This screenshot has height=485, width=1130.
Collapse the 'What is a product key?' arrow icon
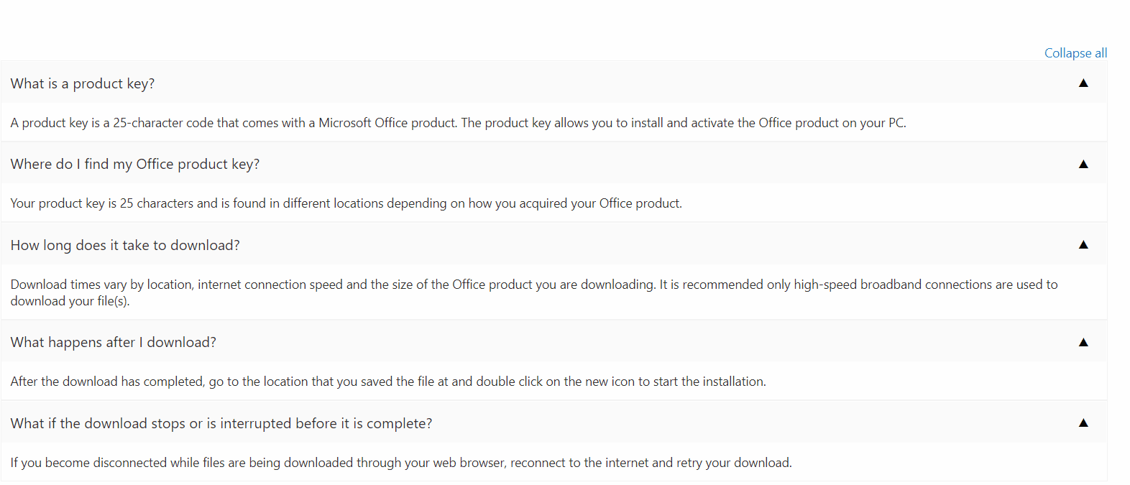coord(1083,83)
